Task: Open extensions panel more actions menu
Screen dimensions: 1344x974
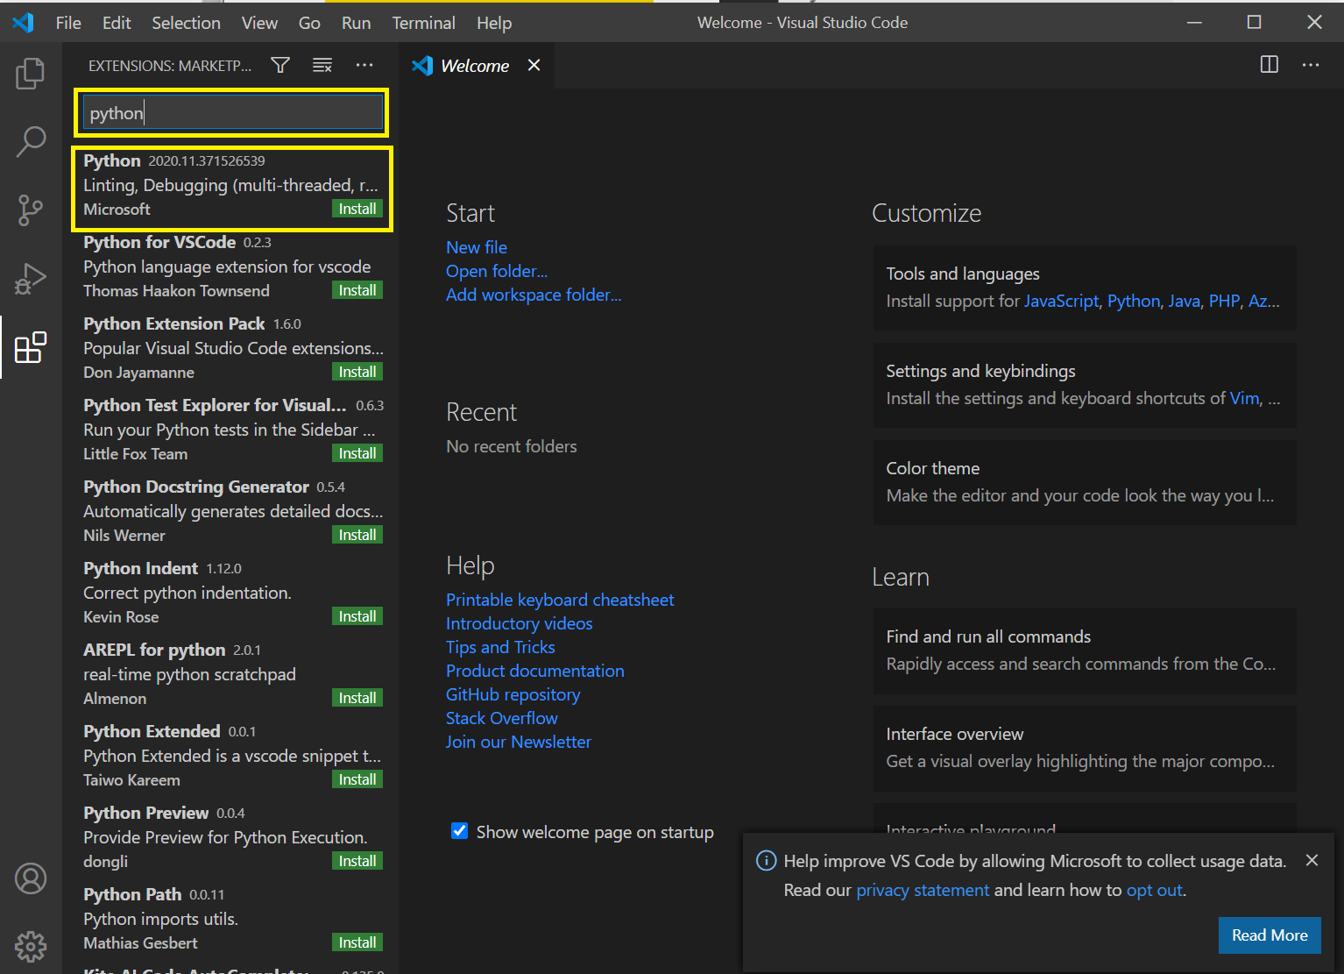Action: tap(364, 65)
